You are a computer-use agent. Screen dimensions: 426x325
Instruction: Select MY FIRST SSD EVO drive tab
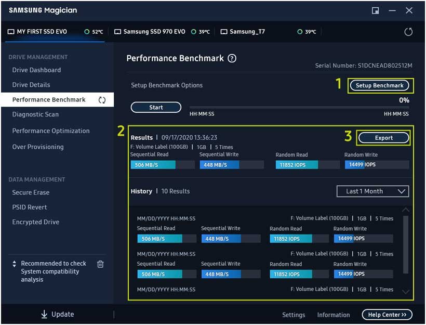tap(56, 32)
